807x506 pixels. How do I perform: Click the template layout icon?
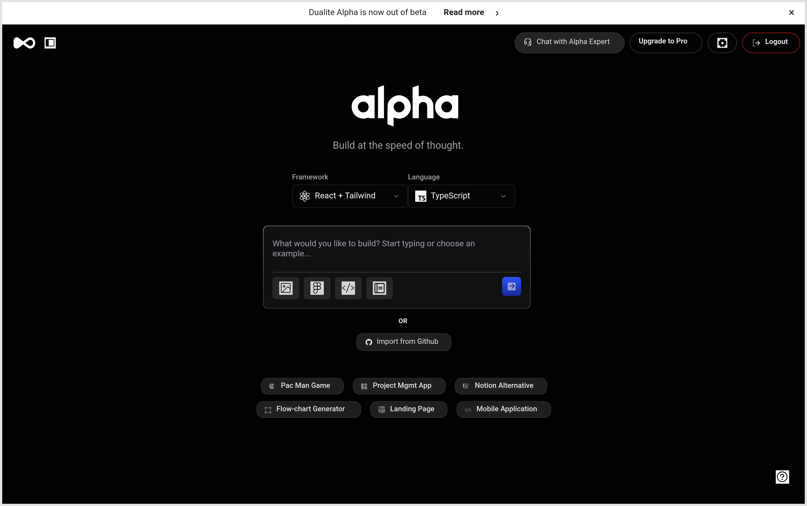(380, 288)
